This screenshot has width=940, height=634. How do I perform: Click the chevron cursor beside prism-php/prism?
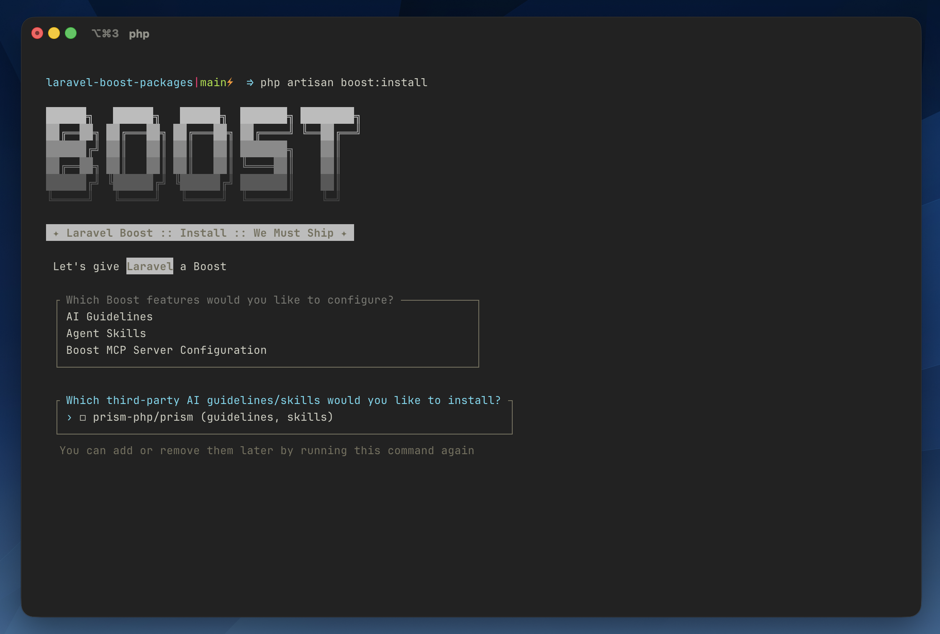[x=69, y=417]
